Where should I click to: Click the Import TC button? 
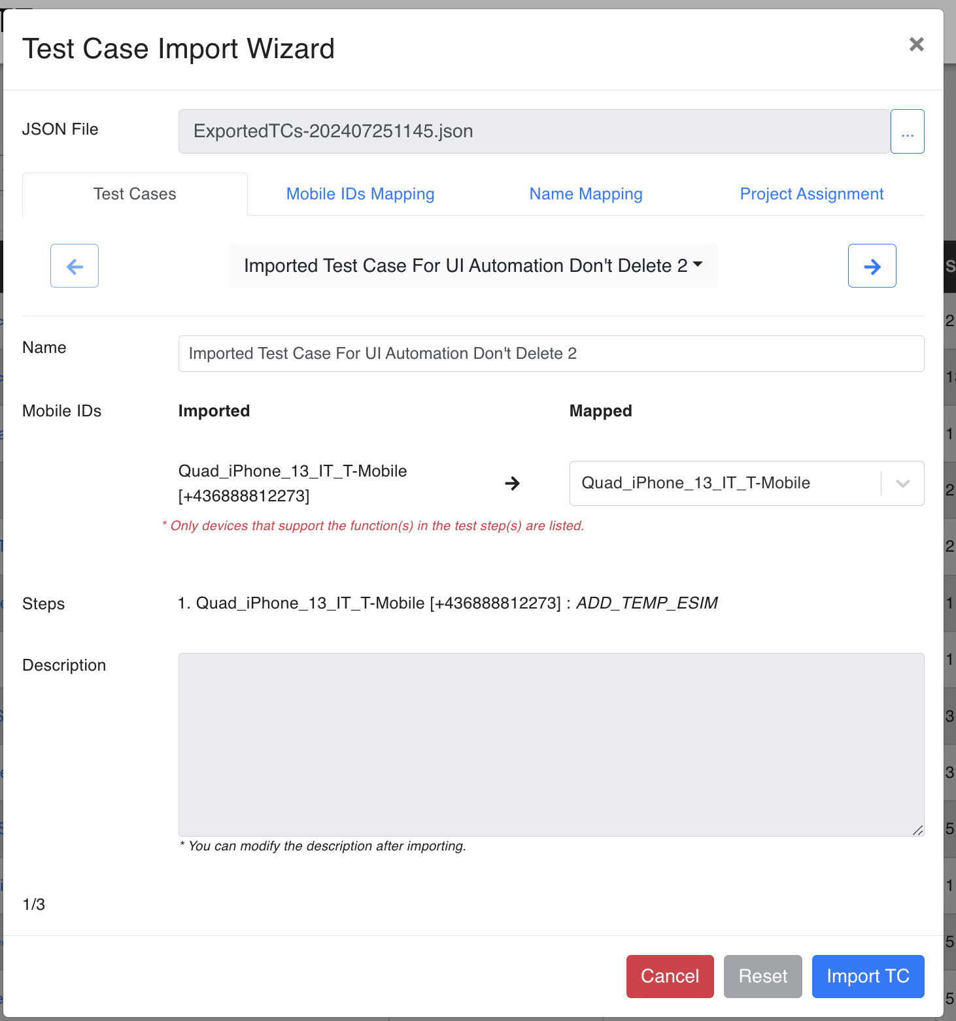868,977
